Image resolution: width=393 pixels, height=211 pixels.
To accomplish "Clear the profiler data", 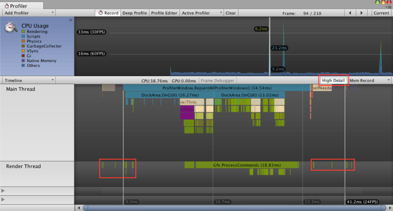I will [231, 13].
